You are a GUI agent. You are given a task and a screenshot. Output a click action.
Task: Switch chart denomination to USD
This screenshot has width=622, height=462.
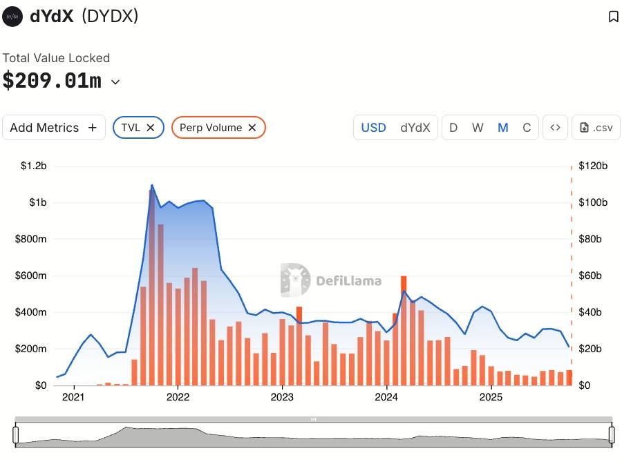373,127
